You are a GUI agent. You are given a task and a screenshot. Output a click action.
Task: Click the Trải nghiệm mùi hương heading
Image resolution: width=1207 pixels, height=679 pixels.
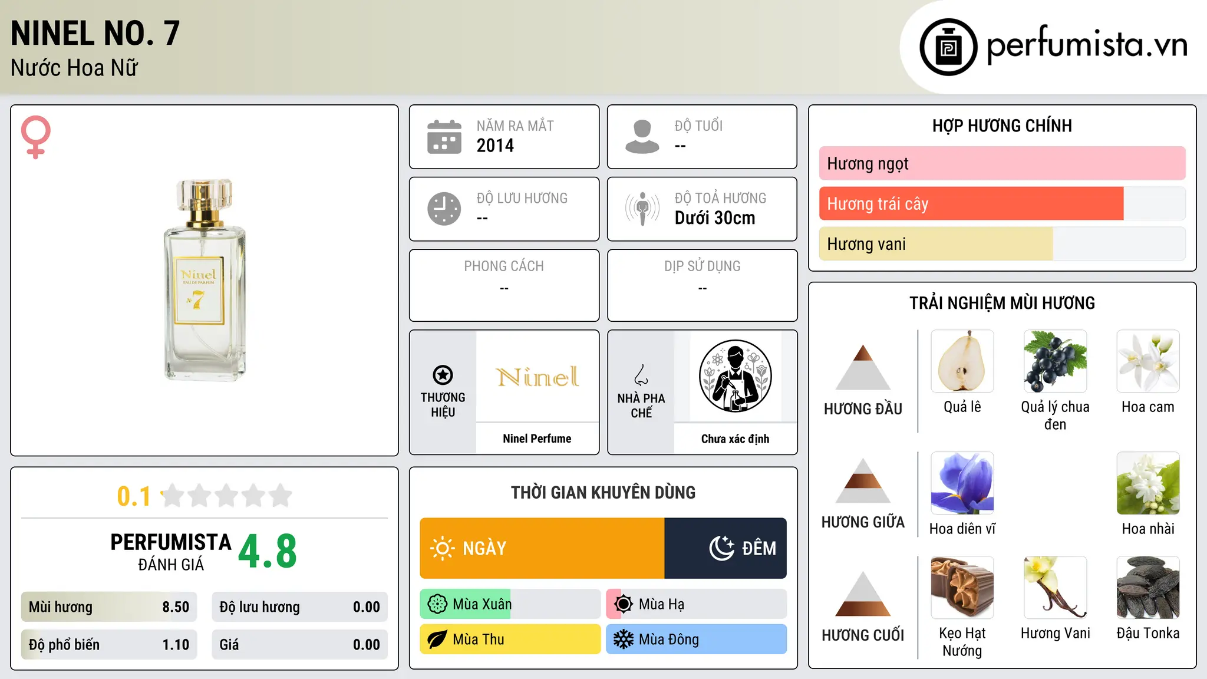point(1002,303)
